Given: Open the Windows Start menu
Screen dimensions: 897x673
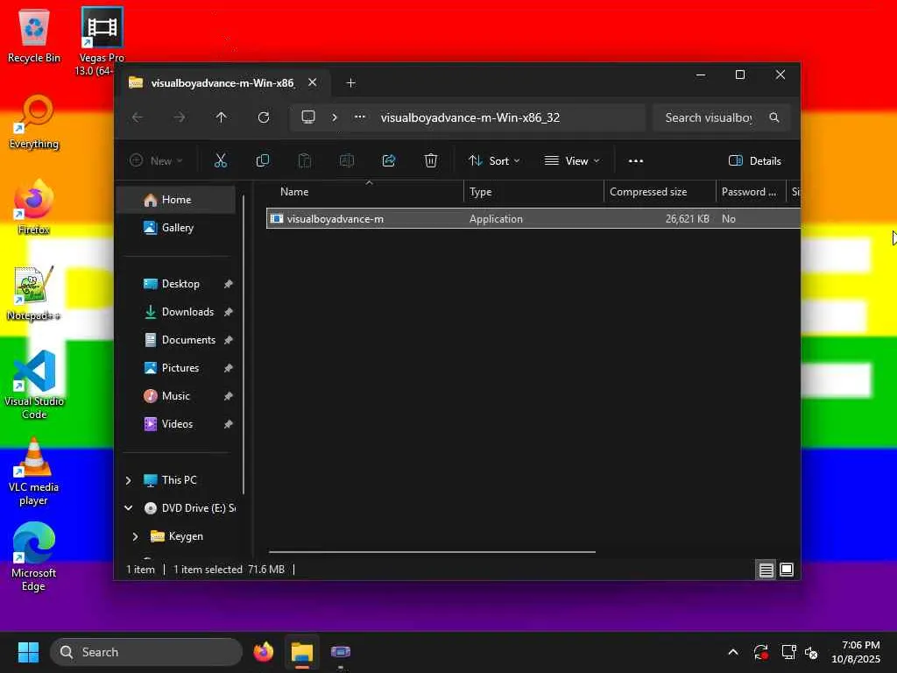Looking at the screenshot, I should coord(28,652).
